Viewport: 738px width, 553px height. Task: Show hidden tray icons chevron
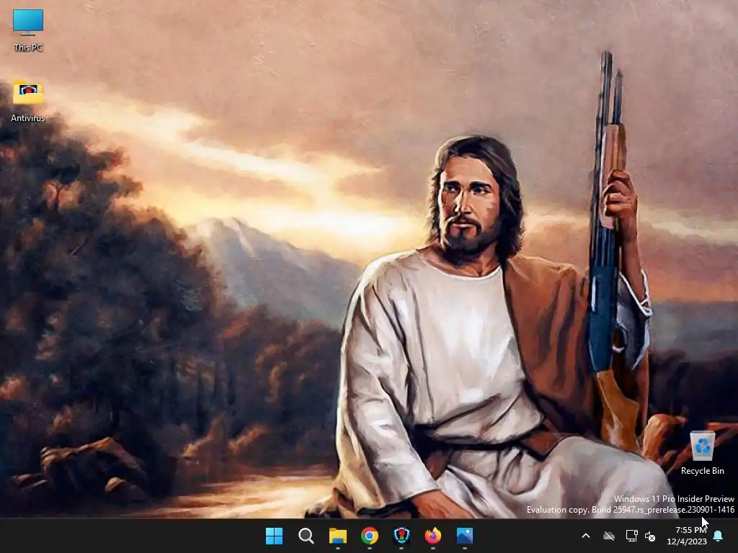pos(586,536)
